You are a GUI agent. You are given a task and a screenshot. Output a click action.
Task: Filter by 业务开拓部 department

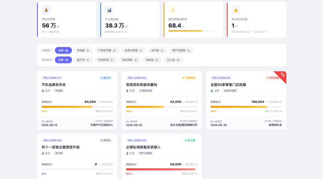[133, 50]
